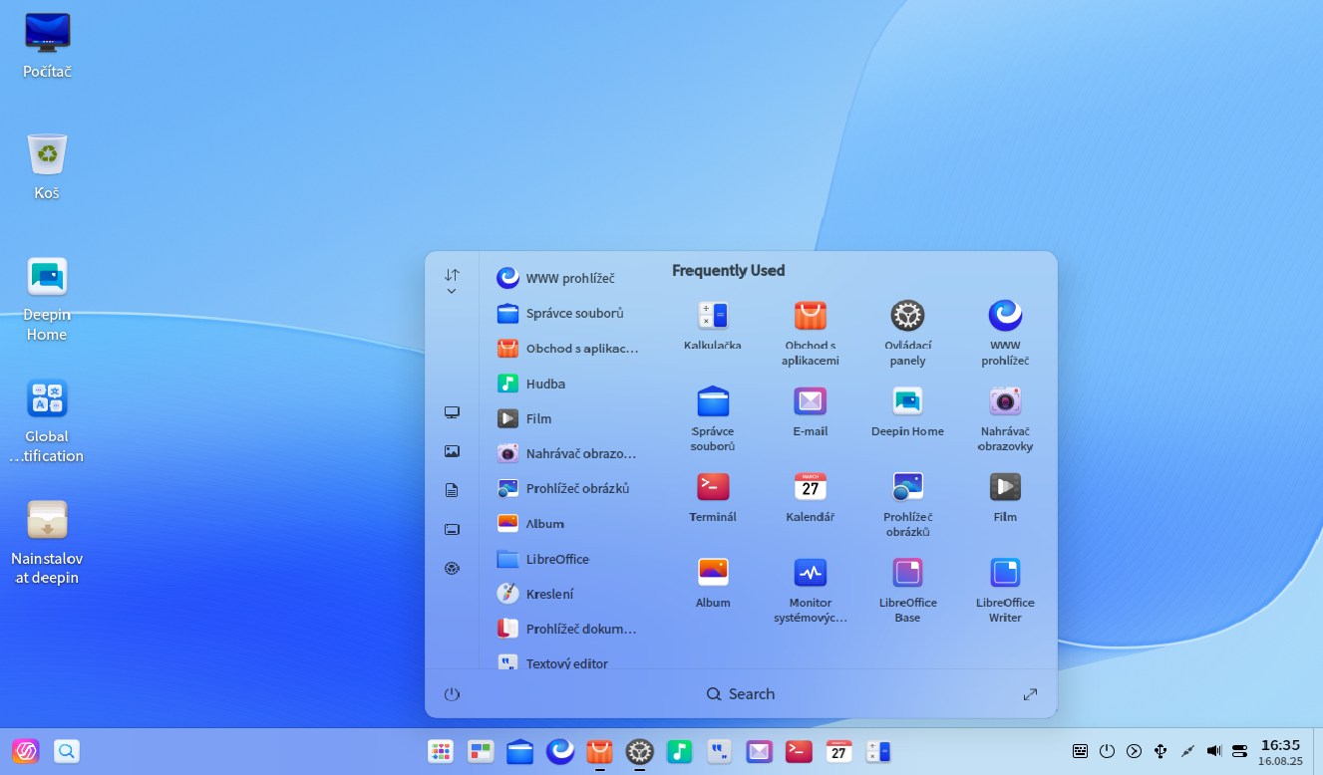The width and height of the screenshot is (1323, 775).
Task: Open the quick settings toggles tray icon
Action: [x=1240, y=751]
